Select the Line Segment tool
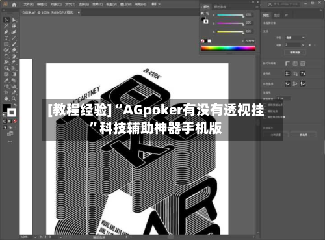 click(x=14, y=38)
